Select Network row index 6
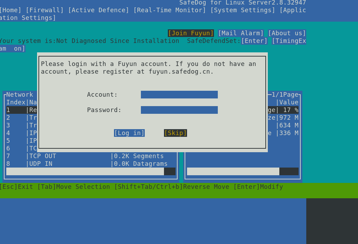This screenshot has height=244, width=358. tap(22, 148)
